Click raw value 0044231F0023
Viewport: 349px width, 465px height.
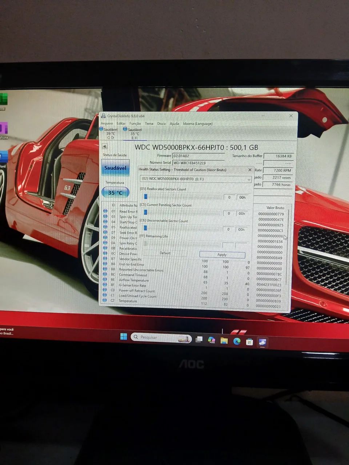point(269,285)
